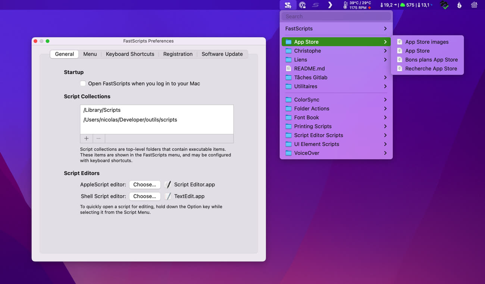The width and height of the screenshot is (485, 284).
Task: Switch to the Menu tab
Action: (90, 54)
